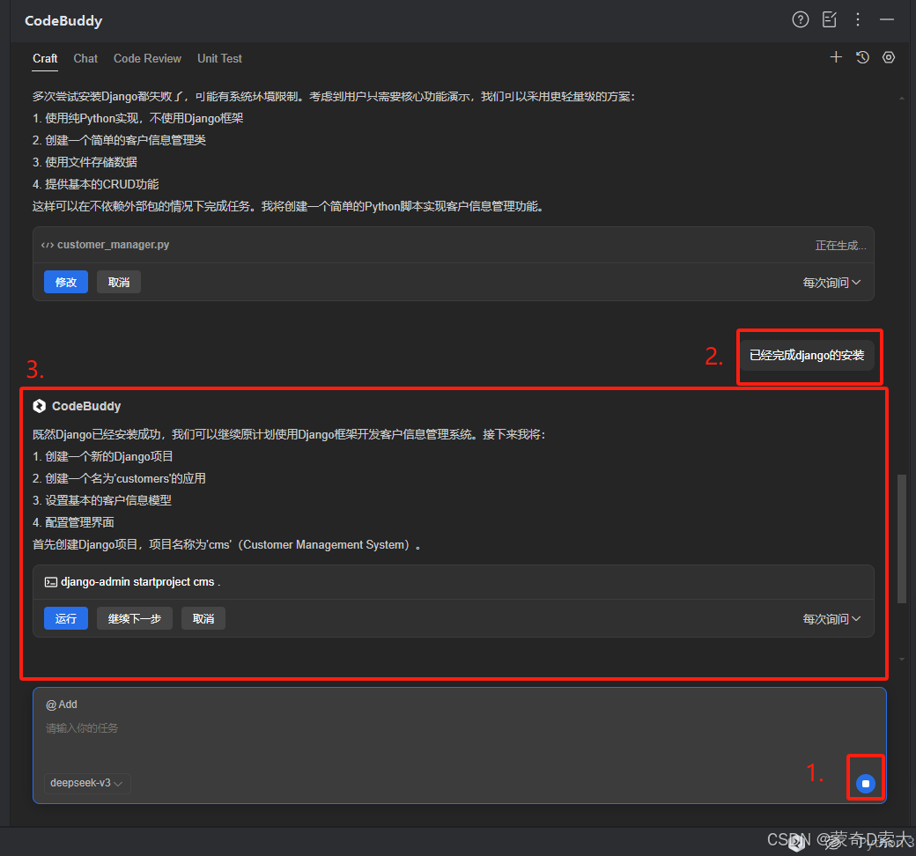Click the CodeBuddy sender name in the reply

(86, 406)
